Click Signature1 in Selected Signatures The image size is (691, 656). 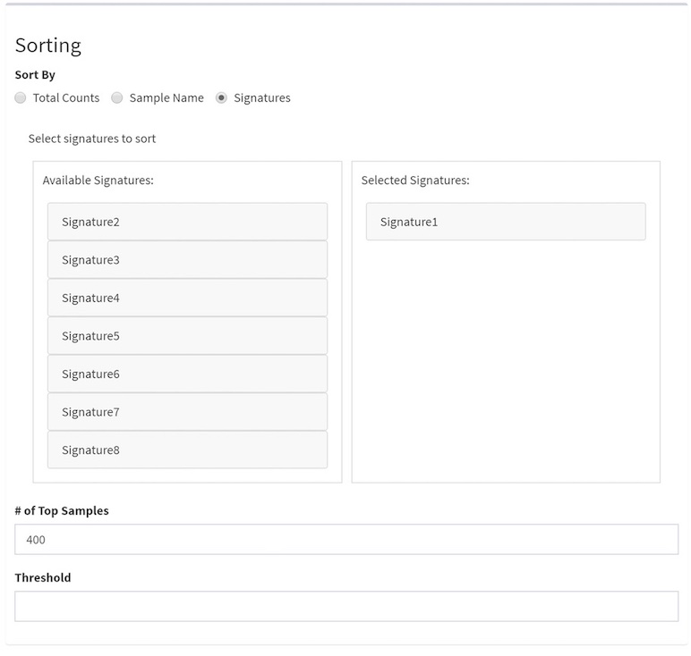coord(505,222)
